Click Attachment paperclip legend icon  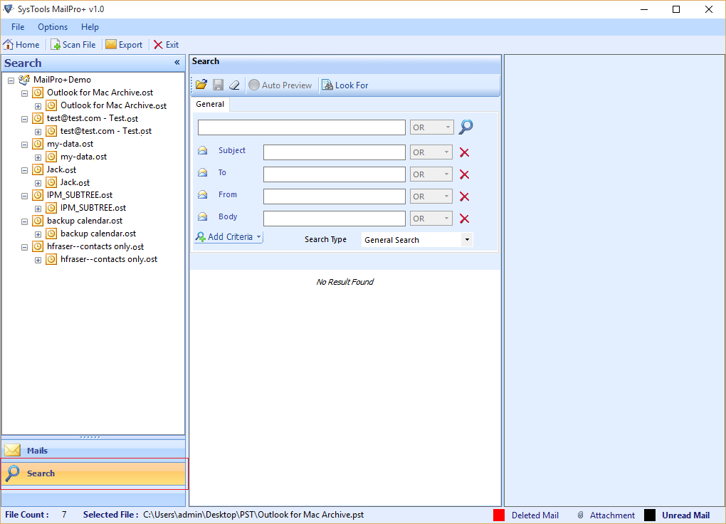tap(580, 515)
